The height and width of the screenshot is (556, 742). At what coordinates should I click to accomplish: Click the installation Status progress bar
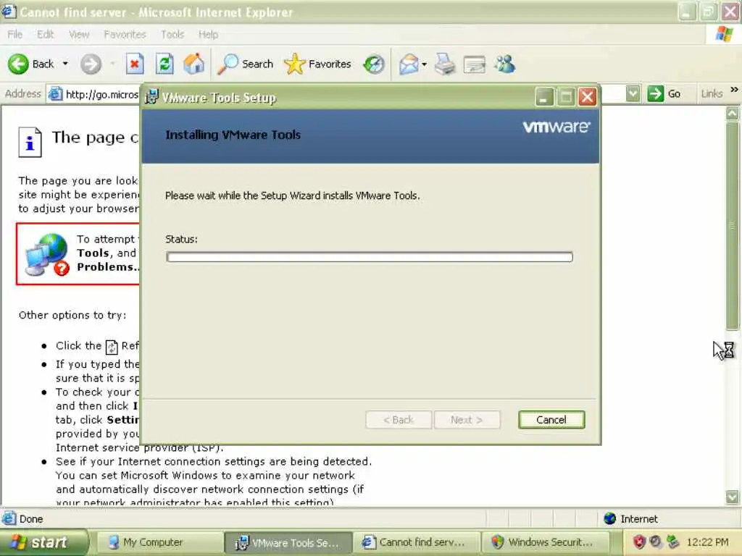coord(369,257)
